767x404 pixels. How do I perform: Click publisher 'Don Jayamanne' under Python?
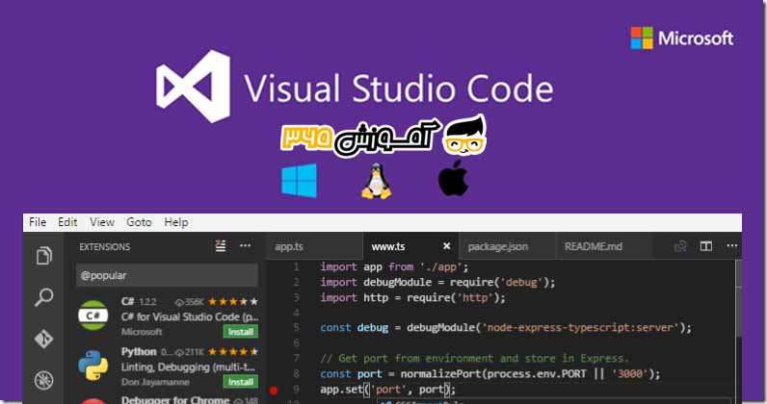point(155,382)
